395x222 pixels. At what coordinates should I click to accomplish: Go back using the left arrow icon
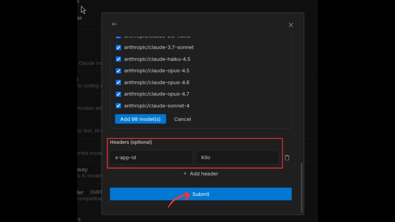[x=115, y=24]
